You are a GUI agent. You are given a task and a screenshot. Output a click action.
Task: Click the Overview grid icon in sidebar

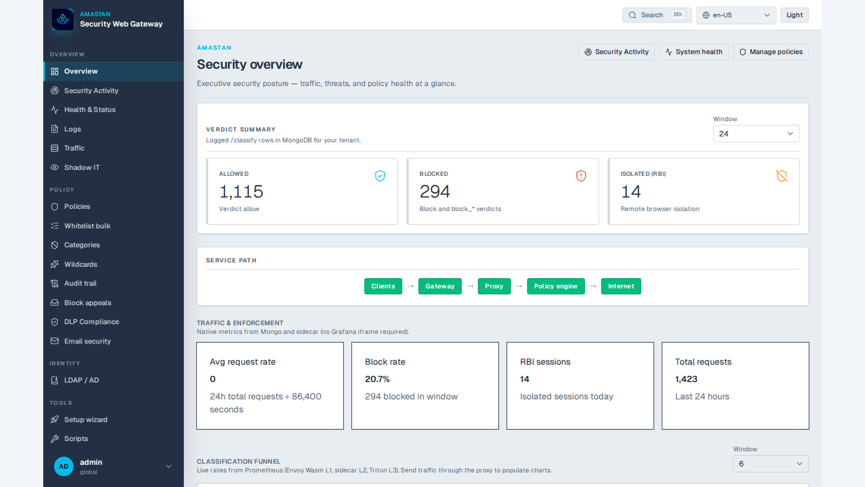(x=55, y=71)
